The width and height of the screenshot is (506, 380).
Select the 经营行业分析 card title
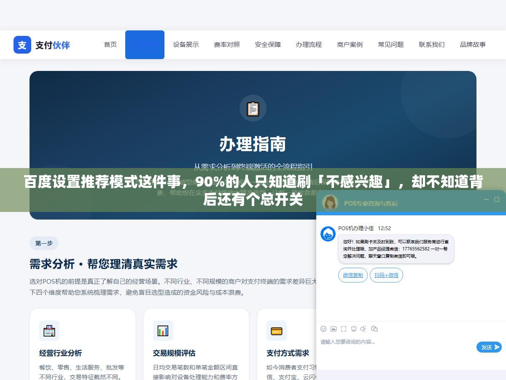[x=60, y=353]
